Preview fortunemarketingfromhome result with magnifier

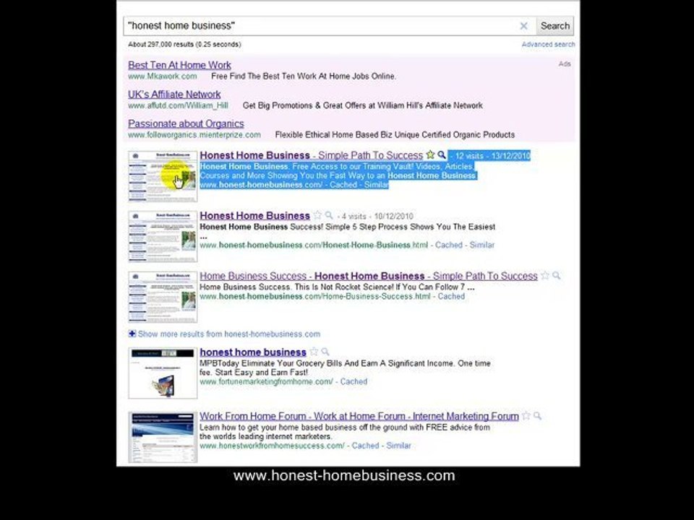[325, 352]
